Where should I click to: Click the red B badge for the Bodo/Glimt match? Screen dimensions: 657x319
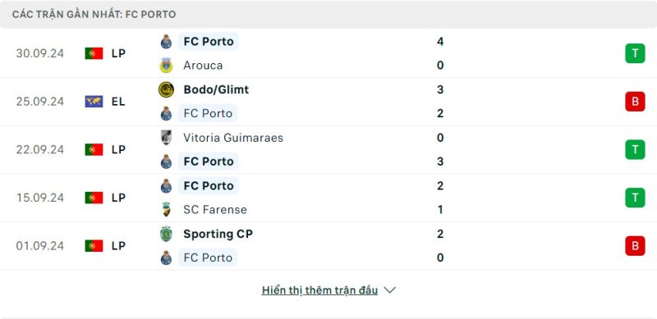635,102
